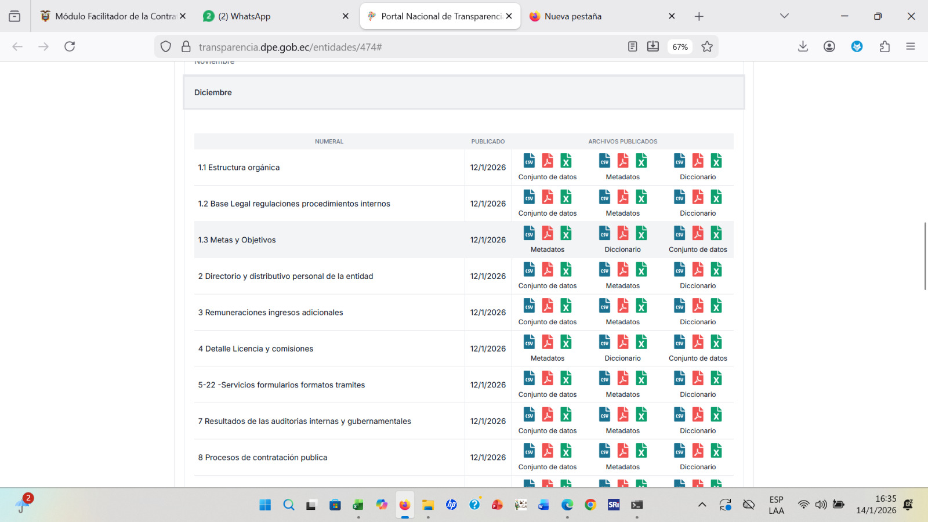Show hidden system tray icons
The image size is (928, 522).
pyautogui.click(x=702, y=505)
